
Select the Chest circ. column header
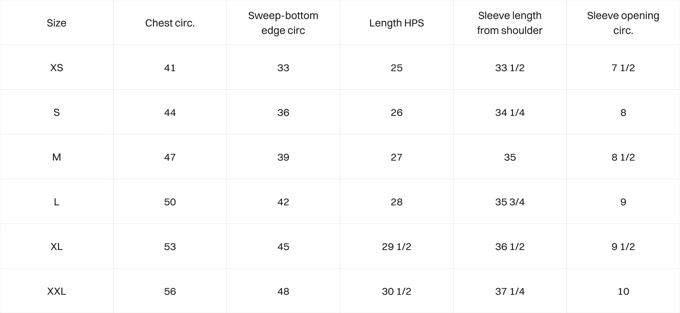pos(170,23)
